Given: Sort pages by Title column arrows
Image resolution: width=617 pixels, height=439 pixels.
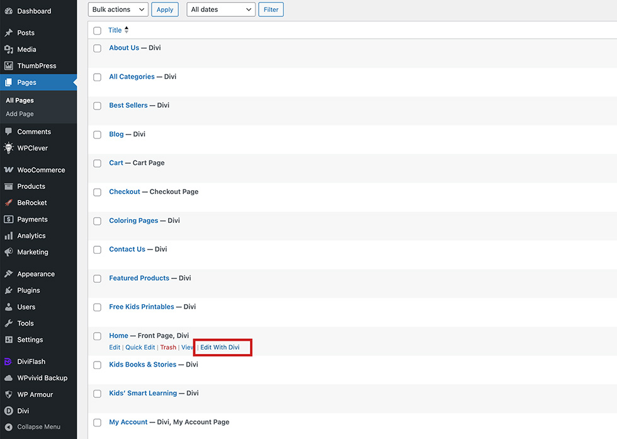Looking at the screenshot, I should [x=127, y=30].
